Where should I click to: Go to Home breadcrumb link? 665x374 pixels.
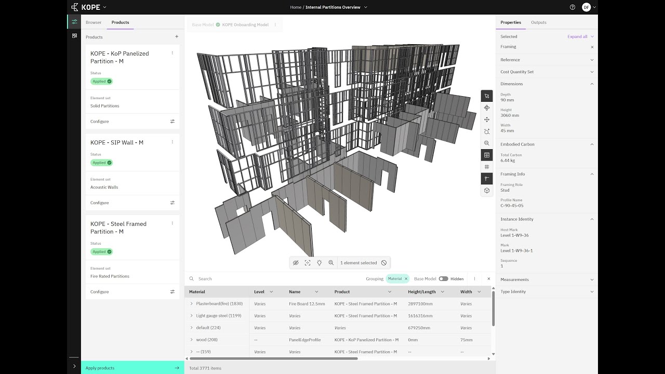pos(296,7)
